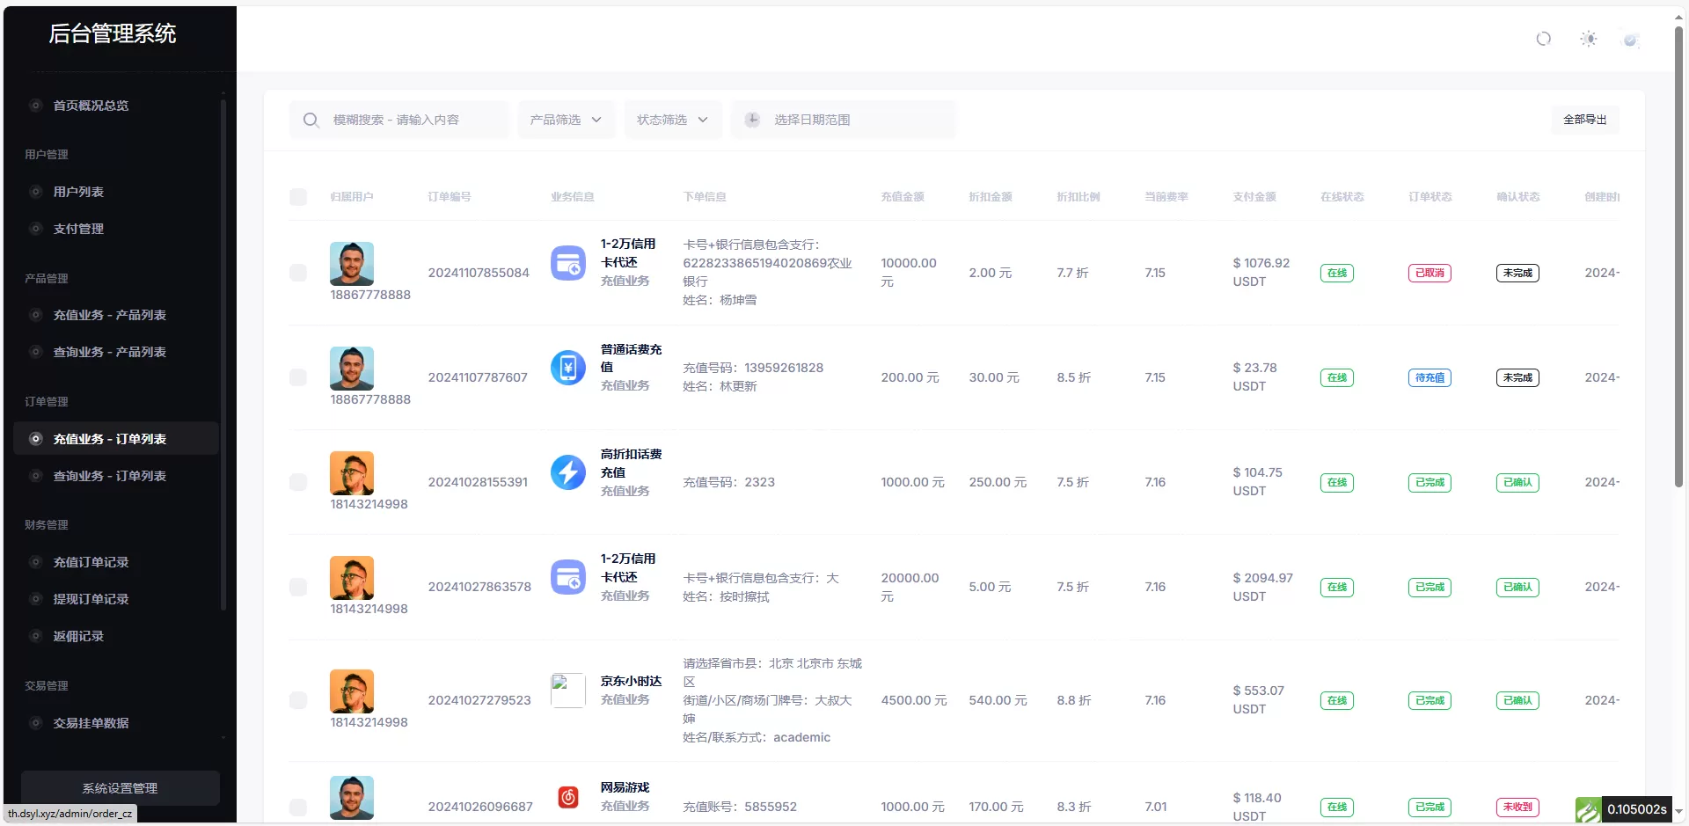
Task: Click the 全部导出 export button
Action: pos(1584,120)
